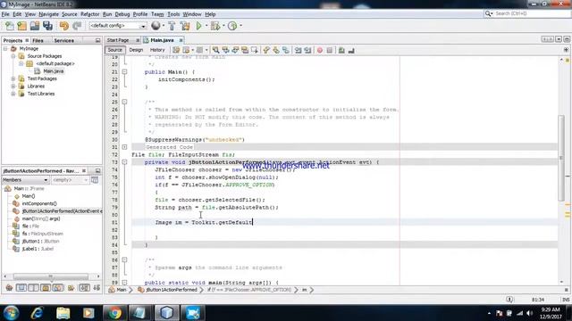572x321 pixels.
Task: Click the Shift Line Right icon
Action: pos(307,50)
